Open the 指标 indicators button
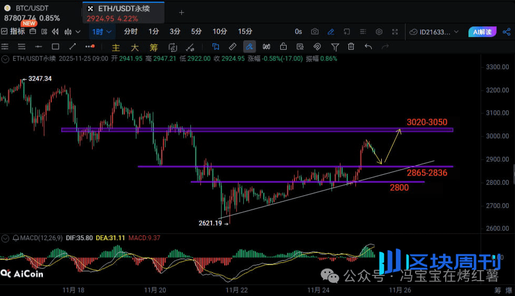The image size is (515, 296). (14, 32)
